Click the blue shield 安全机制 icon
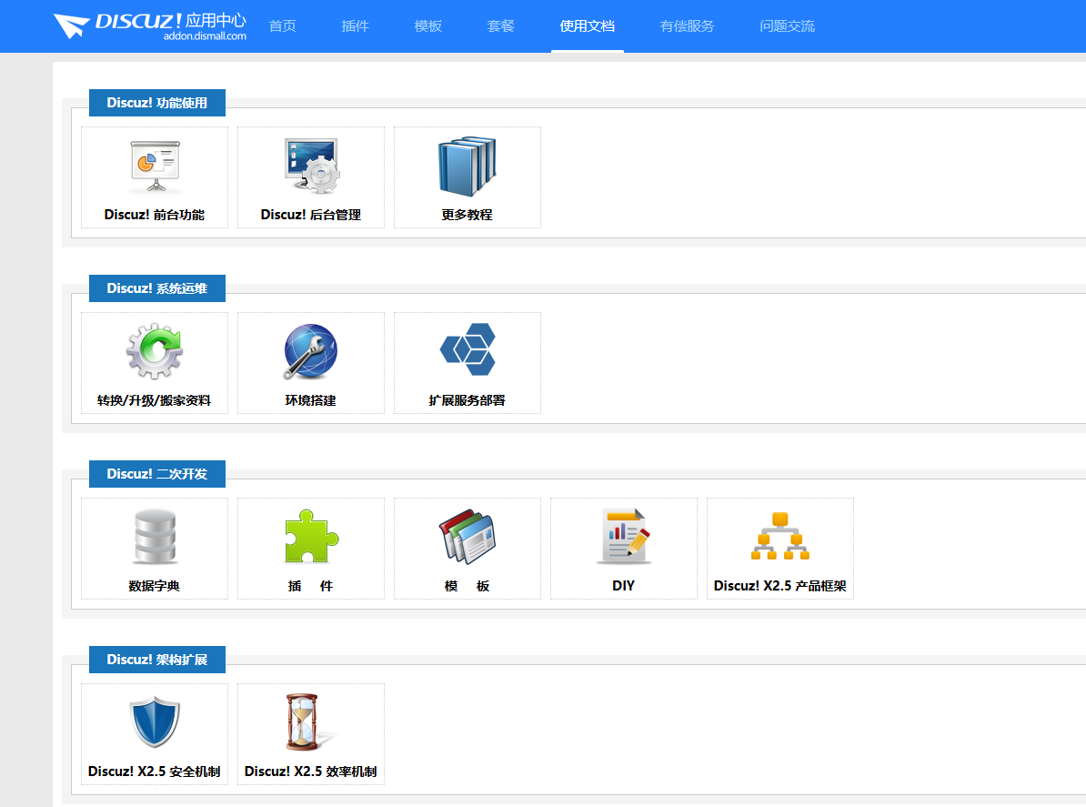 tap(156, 721)
